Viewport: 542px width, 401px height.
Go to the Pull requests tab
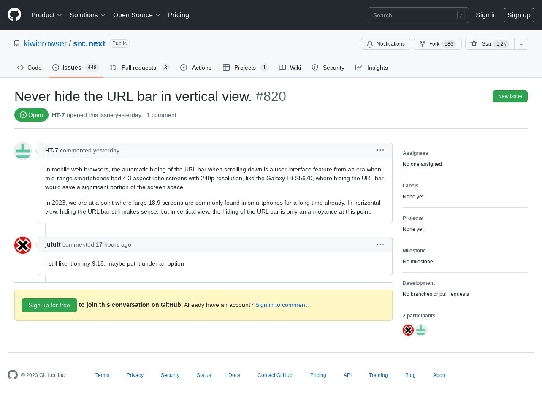point(140,68)
